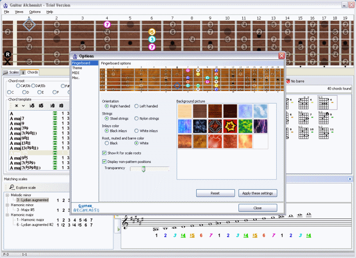Select Left handed orientation
Viewport: 356px width, 258px height.
137,107
